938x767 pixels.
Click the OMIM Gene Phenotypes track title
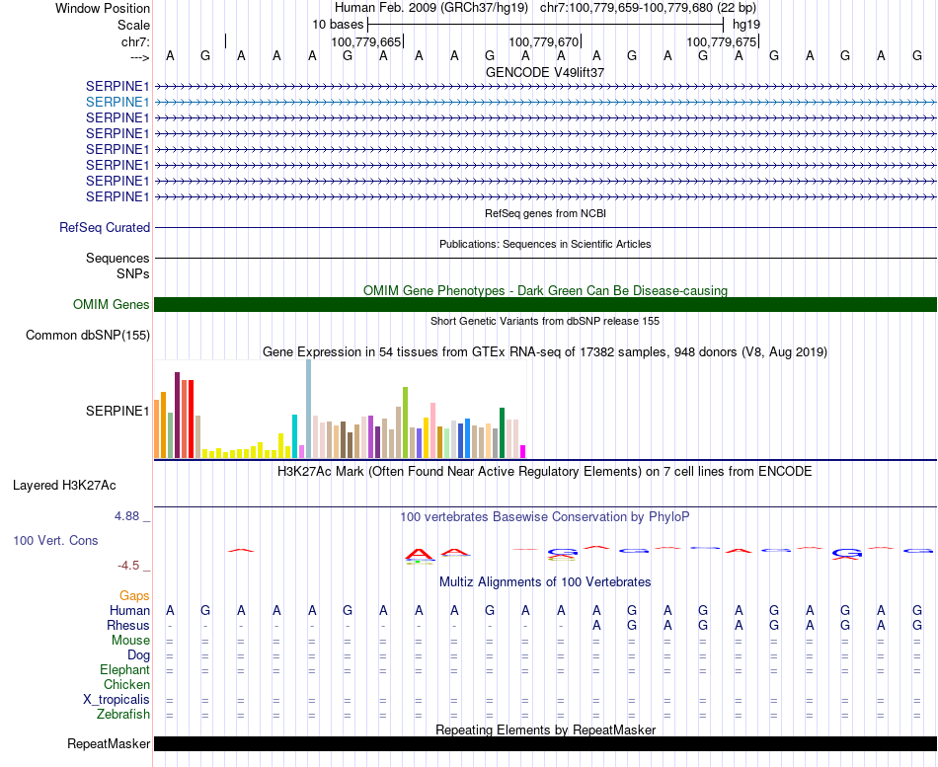click(x=545, y=291)
